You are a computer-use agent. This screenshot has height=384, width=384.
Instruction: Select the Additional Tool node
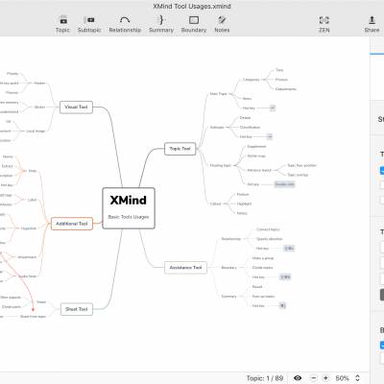point(72,224)
